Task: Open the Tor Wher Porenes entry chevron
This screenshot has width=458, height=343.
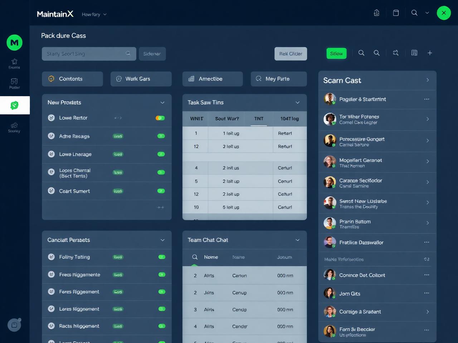Action: tap(428, 119)
